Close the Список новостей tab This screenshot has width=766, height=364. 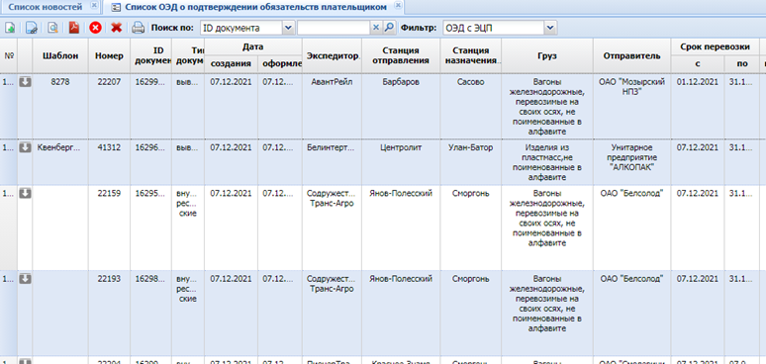click(94, 6)
